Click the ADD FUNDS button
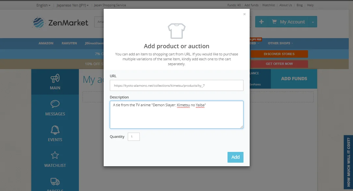The image size is (353, 191). coord(294,79)
